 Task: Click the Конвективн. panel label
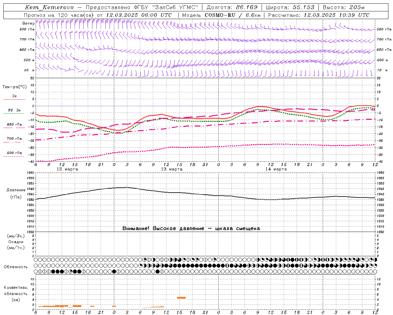pyautogui.click(x=16, y=288)
